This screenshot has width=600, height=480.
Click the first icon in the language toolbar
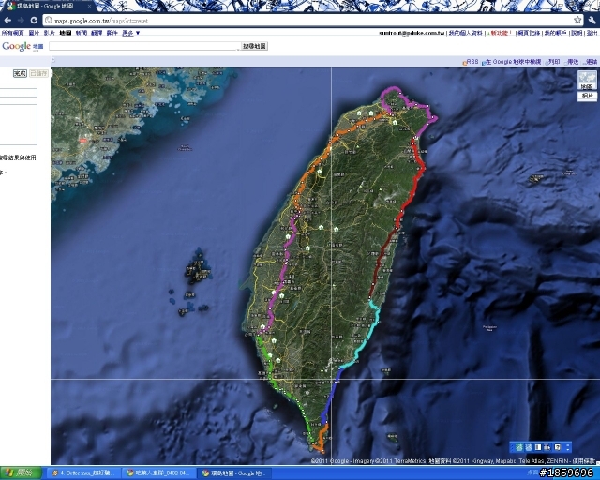(518, 447)
